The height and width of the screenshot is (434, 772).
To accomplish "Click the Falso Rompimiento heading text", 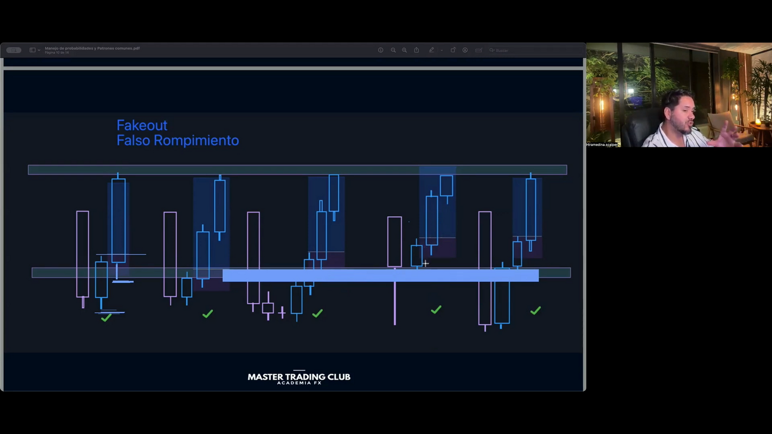I will click(x=178, y=140).
